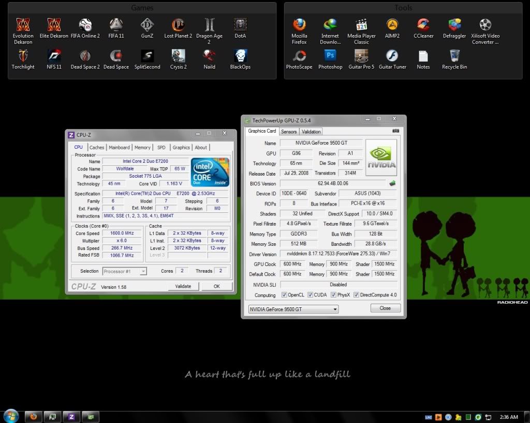Click the Intel Core 2 Duo logo

tap(210, 172)
